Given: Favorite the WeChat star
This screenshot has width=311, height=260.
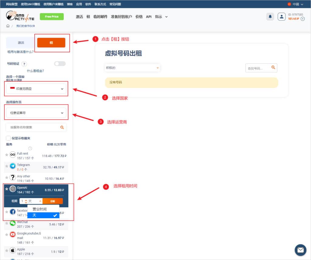Looking at the screenshot, I should [x=7, y=223].
